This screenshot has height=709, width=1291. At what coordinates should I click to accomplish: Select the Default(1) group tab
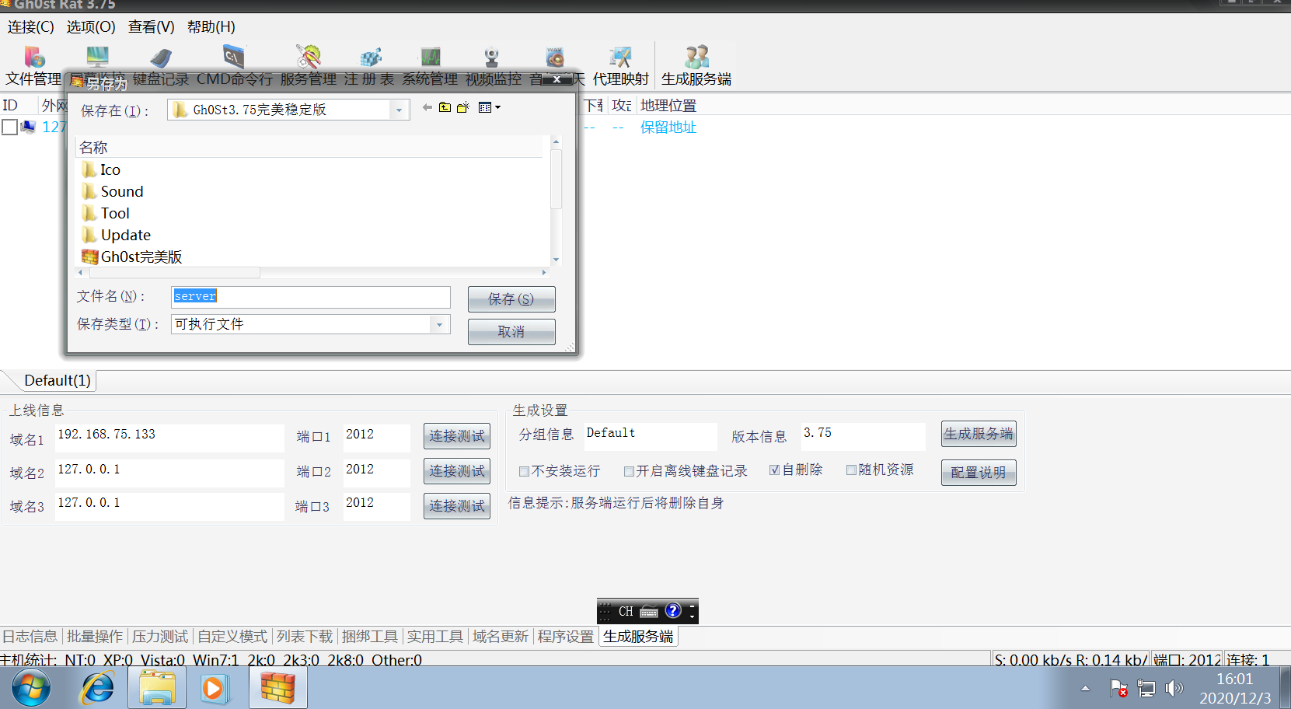(58, 380)
